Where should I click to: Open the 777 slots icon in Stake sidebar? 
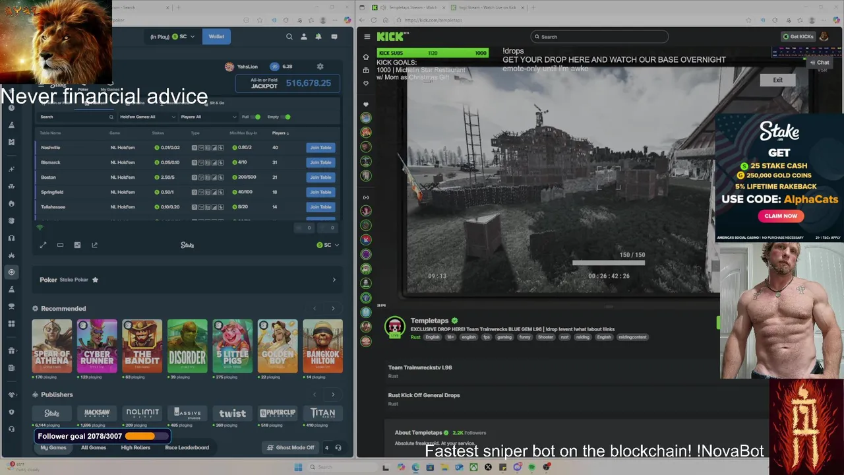click(11, 186)
